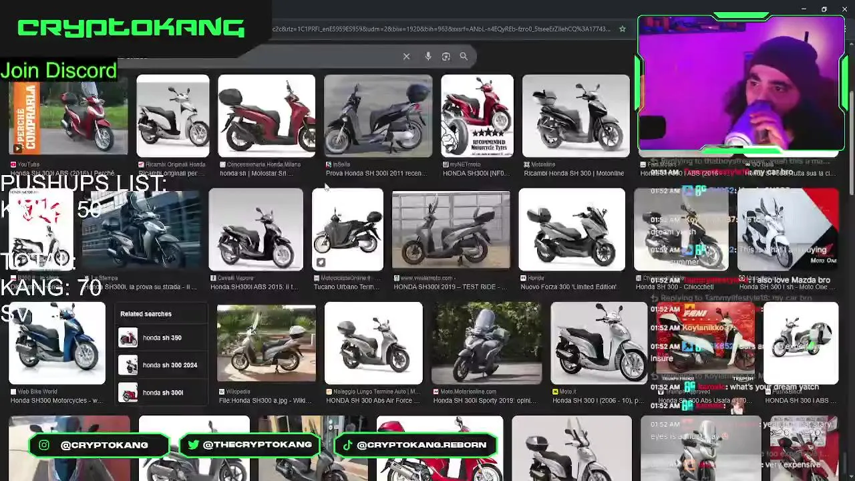This screenshot has width=855, height=481.
Task: Open the Motorionline SH 300i Sporty image
Action: tap(486, 343)
